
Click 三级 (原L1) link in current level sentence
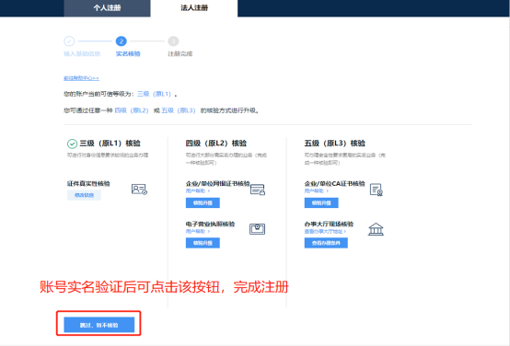pyautogui.click(x=154, y=94)
